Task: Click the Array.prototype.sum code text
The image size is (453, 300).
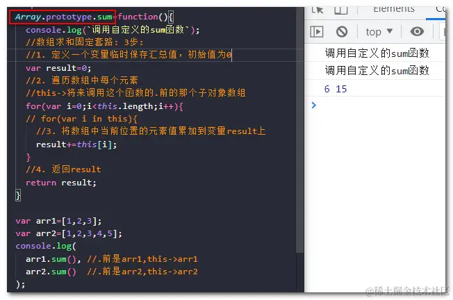Action: pyautogui.click(x=63, y=17)
